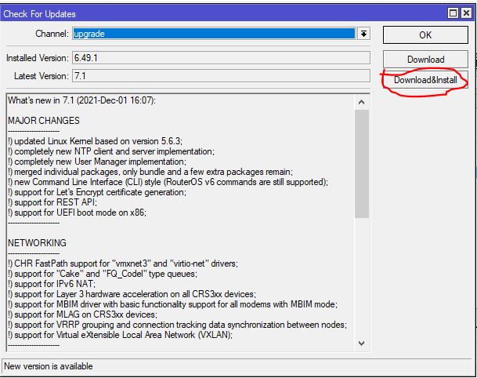Start update with Download&Install button
The width and height of the screenshot is (477, 378).
click(x=425, y=81)
